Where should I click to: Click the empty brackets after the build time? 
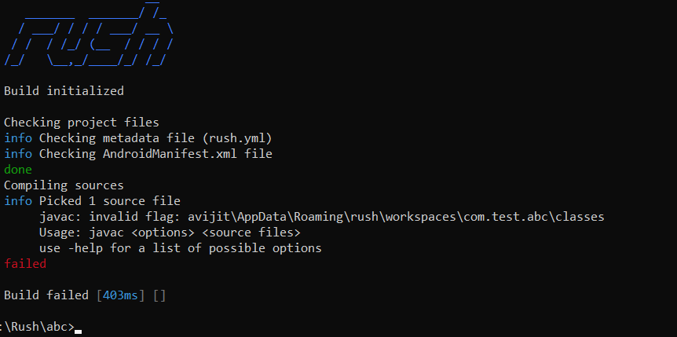[x=159, y=295]
